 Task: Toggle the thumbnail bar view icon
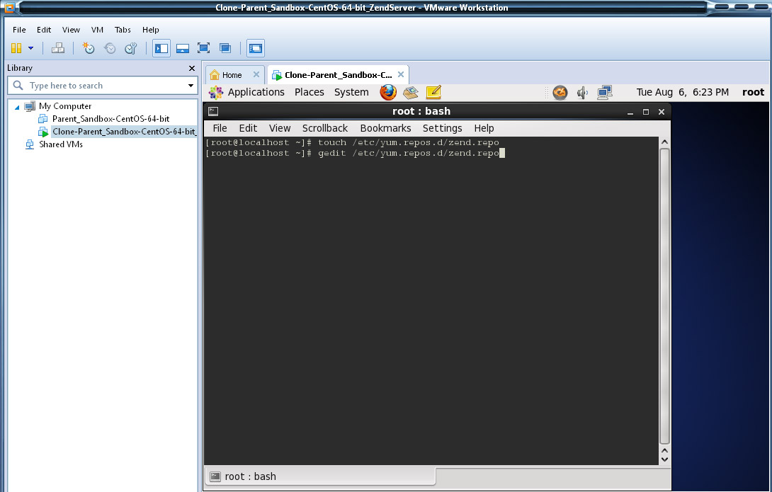pyautogui.click(x=183, y=48)
